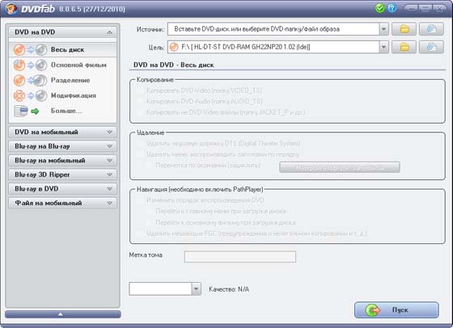The height and width of the screenshot is (328, 453).
Task: Expand Blu-ray на Blu-ray section
Action: tap(63, 146)
